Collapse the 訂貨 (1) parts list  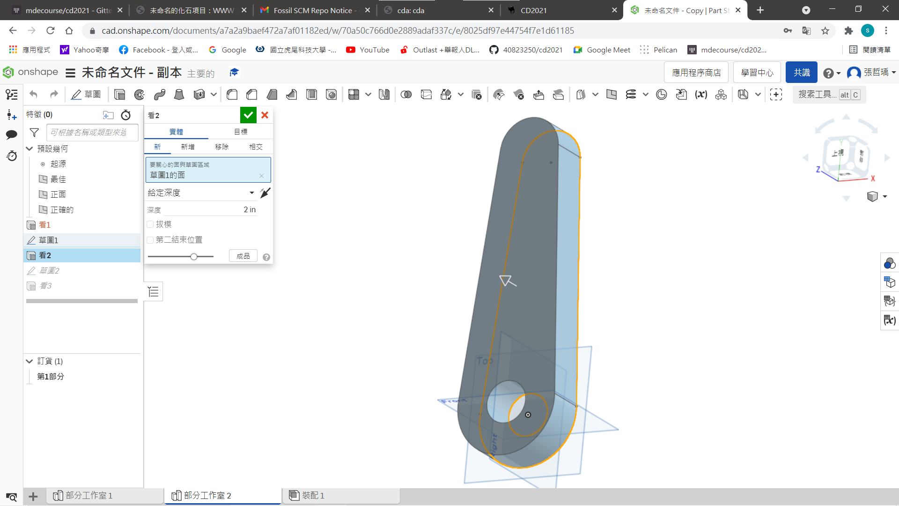(29, 361)
